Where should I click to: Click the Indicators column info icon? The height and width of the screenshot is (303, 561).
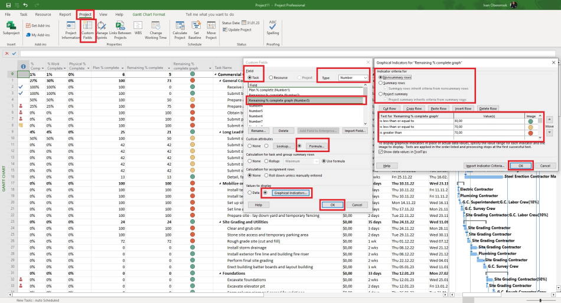(23, 67)
